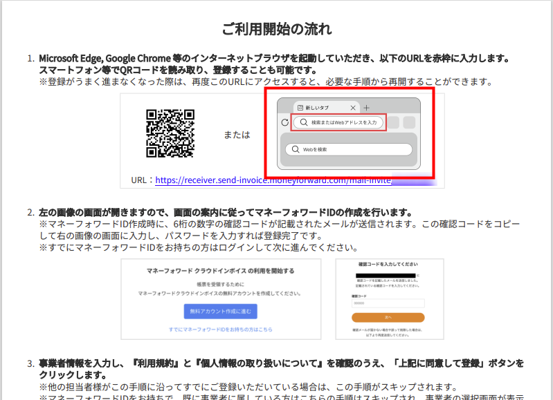Click first gray square right of address bar
553x400 pixels.
tap(394, 123)
